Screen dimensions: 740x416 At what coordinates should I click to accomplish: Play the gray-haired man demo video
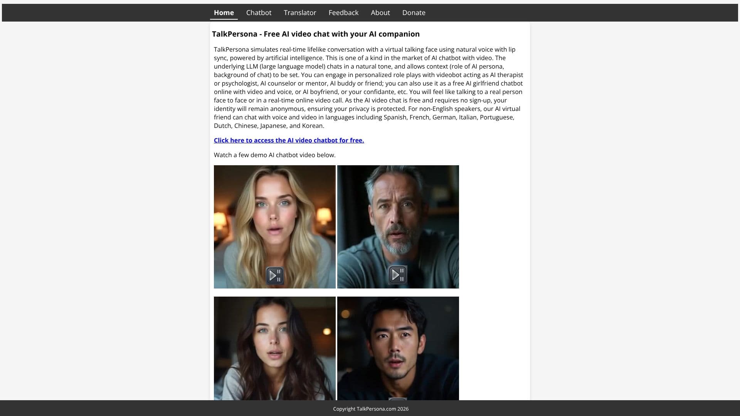pos(398,275)
